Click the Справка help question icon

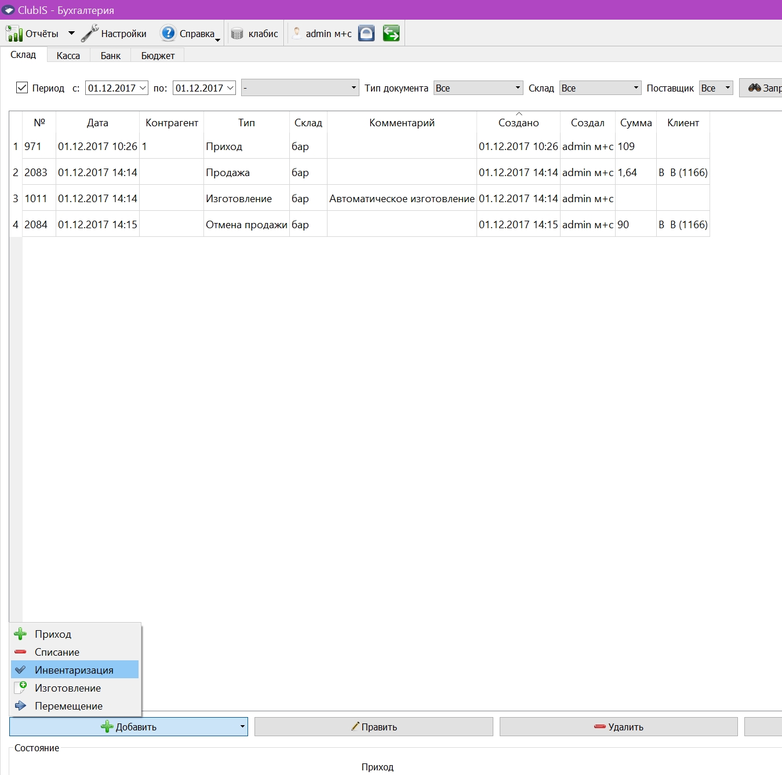(168, 33)
